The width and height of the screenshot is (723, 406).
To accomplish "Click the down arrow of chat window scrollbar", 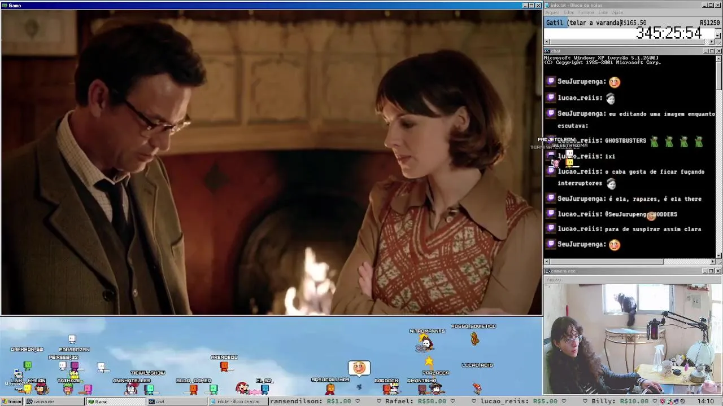I will tap(718, 255).
